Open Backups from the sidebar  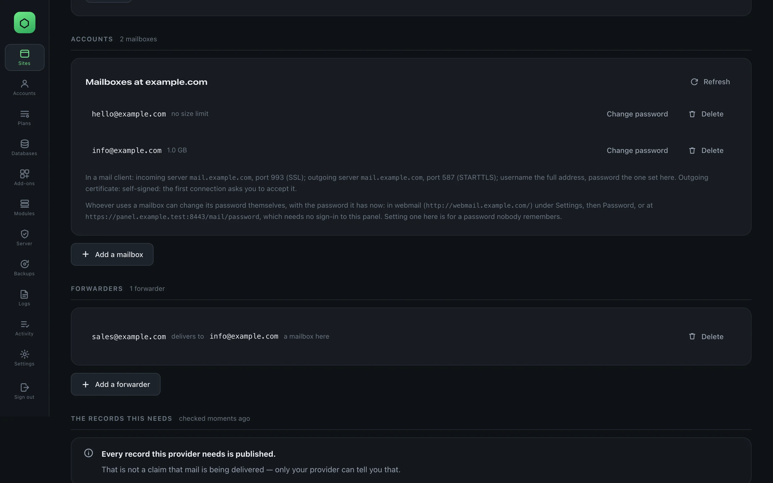pos(25,268)
